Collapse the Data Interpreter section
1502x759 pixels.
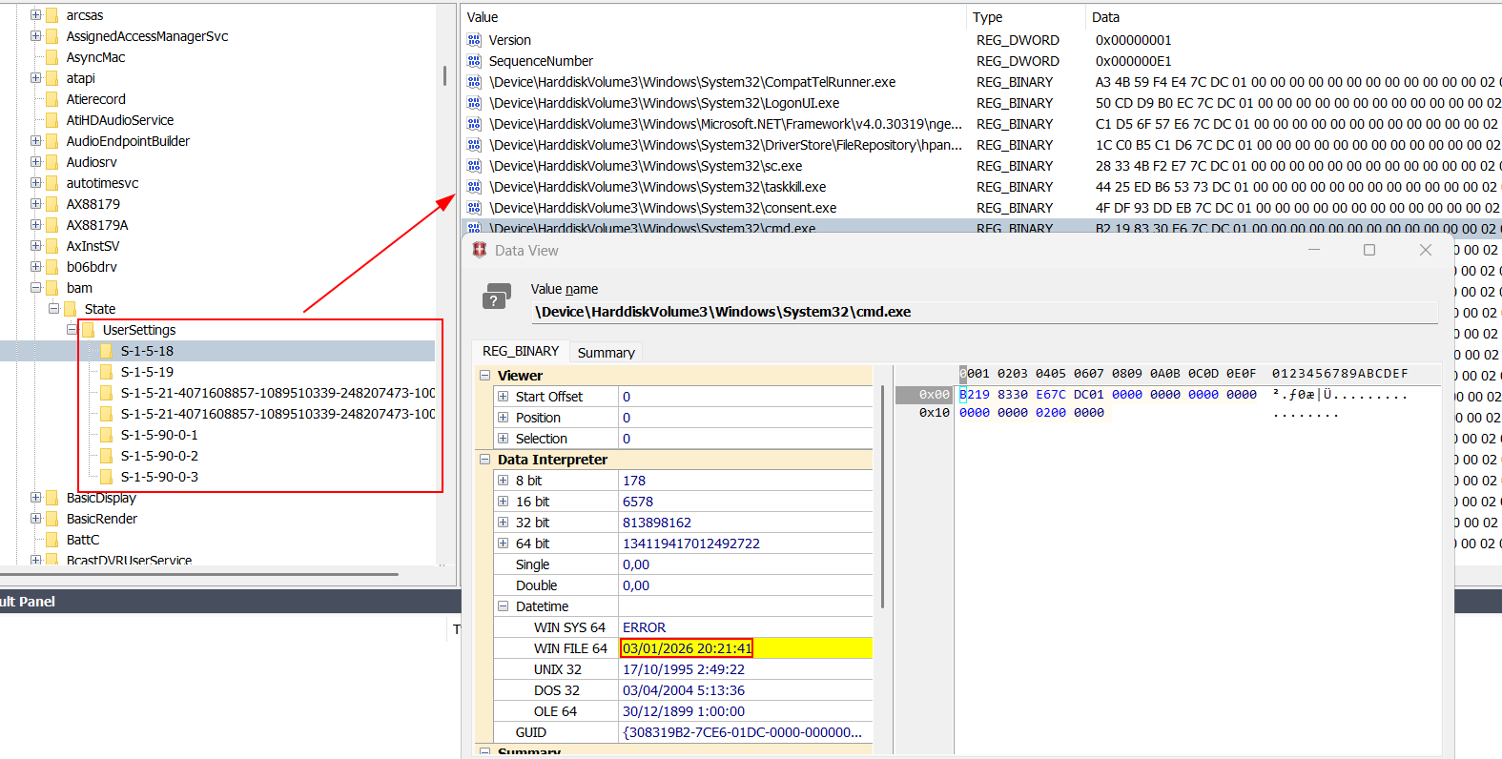[484, 460]
